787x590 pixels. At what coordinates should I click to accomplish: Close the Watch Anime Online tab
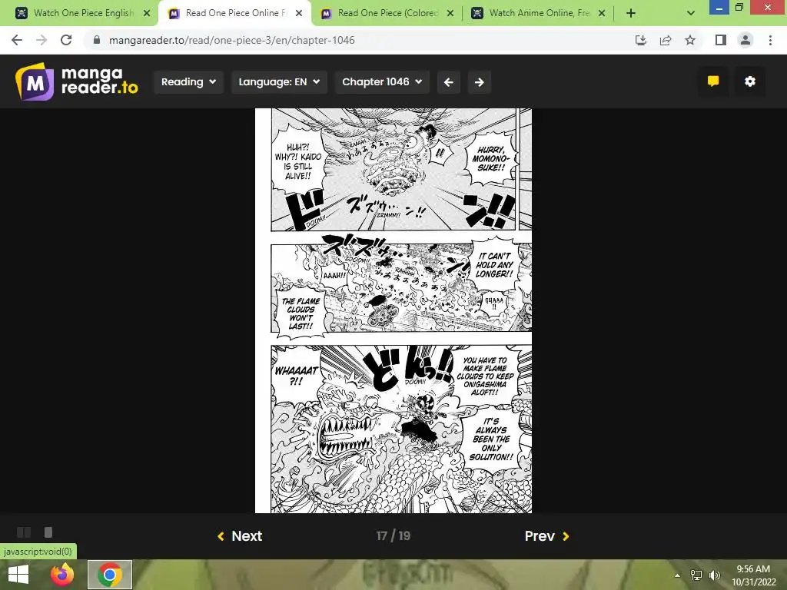(x=602, y=13)
